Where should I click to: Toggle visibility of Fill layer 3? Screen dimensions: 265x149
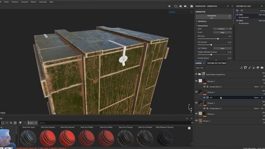tap(196, 103)
